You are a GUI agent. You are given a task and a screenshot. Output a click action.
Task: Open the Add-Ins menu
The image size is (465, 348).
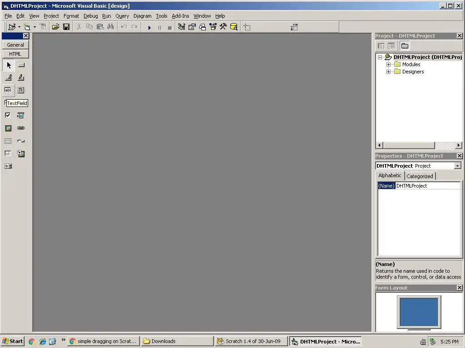(180, 16)
